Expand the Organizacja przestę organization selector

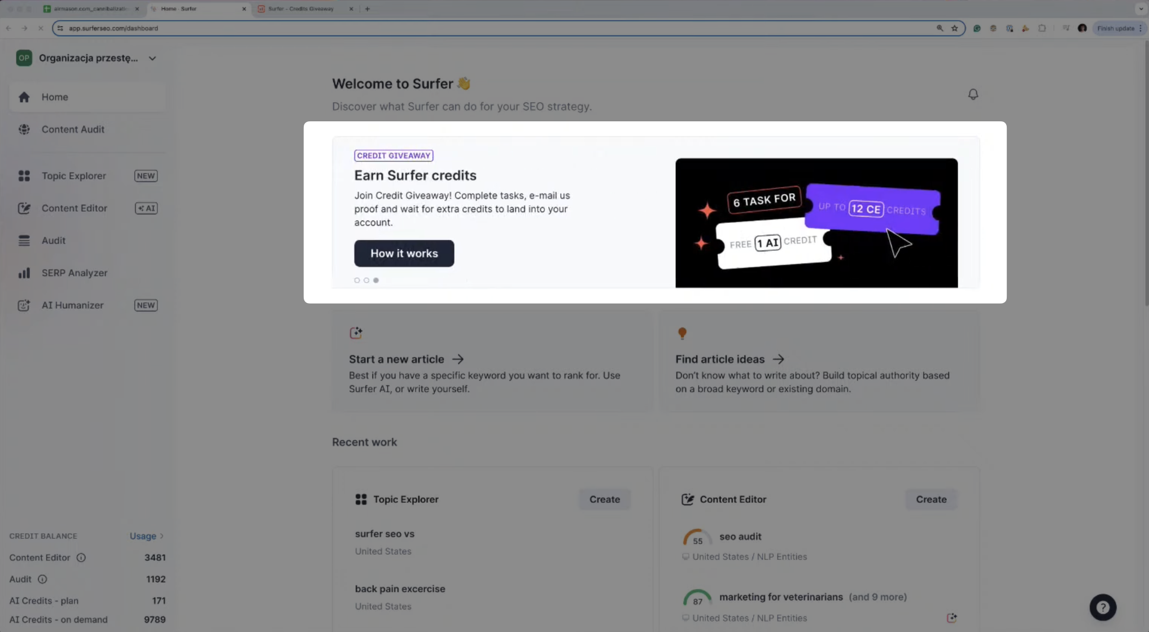coord(152,58)
